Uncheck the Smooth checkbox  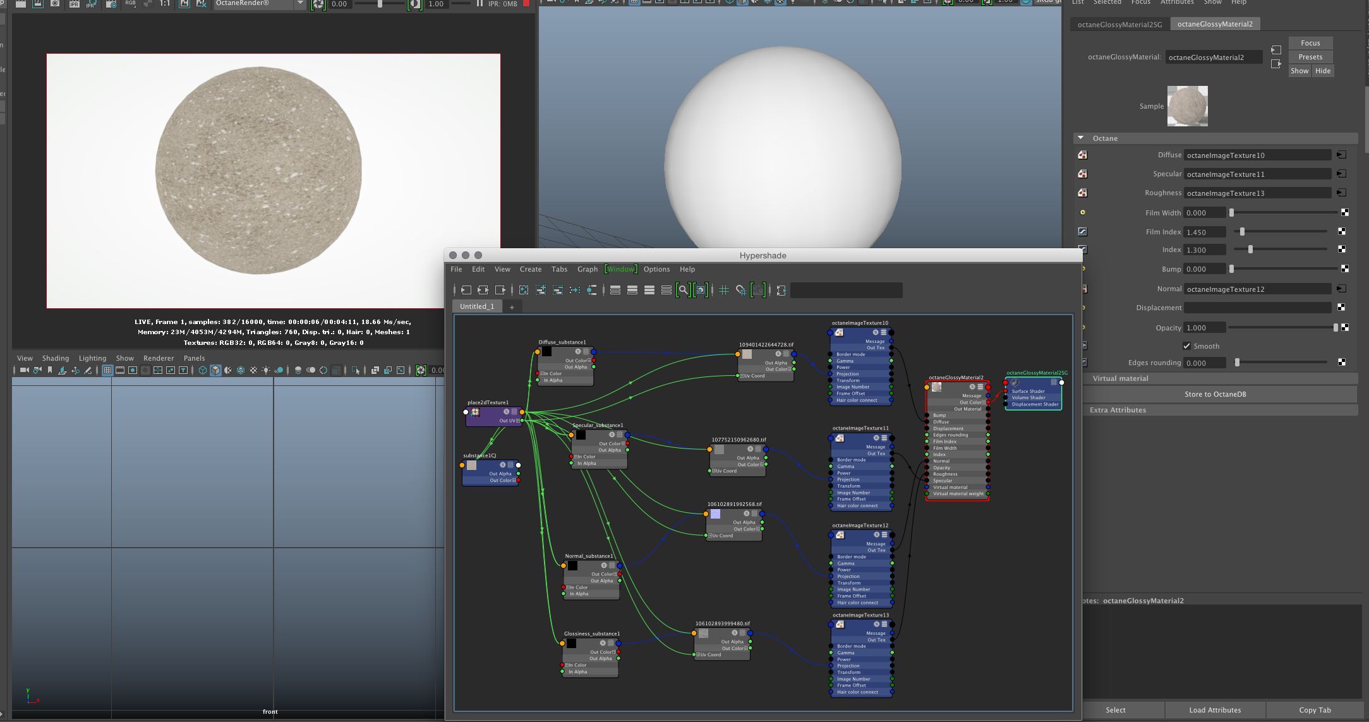tap(1186, 346)
